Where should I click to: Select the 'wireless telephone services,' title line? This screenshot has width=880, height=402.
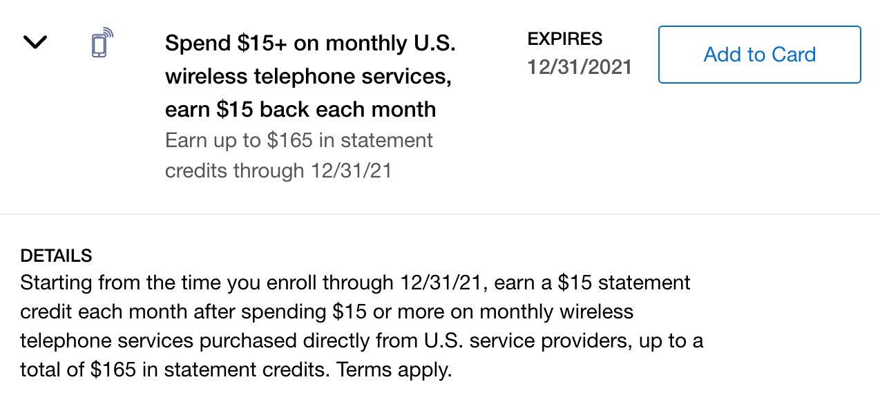pos(308,77)
